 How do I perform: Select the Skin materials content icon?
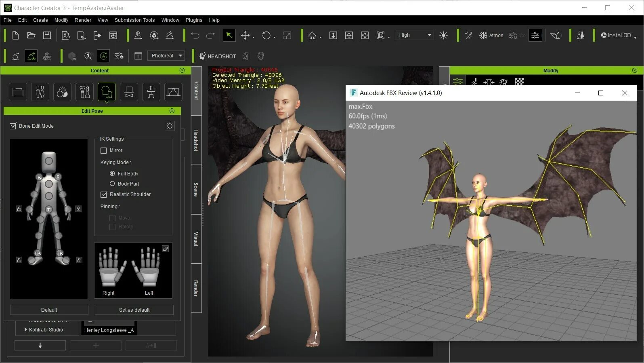pos(62,92)
